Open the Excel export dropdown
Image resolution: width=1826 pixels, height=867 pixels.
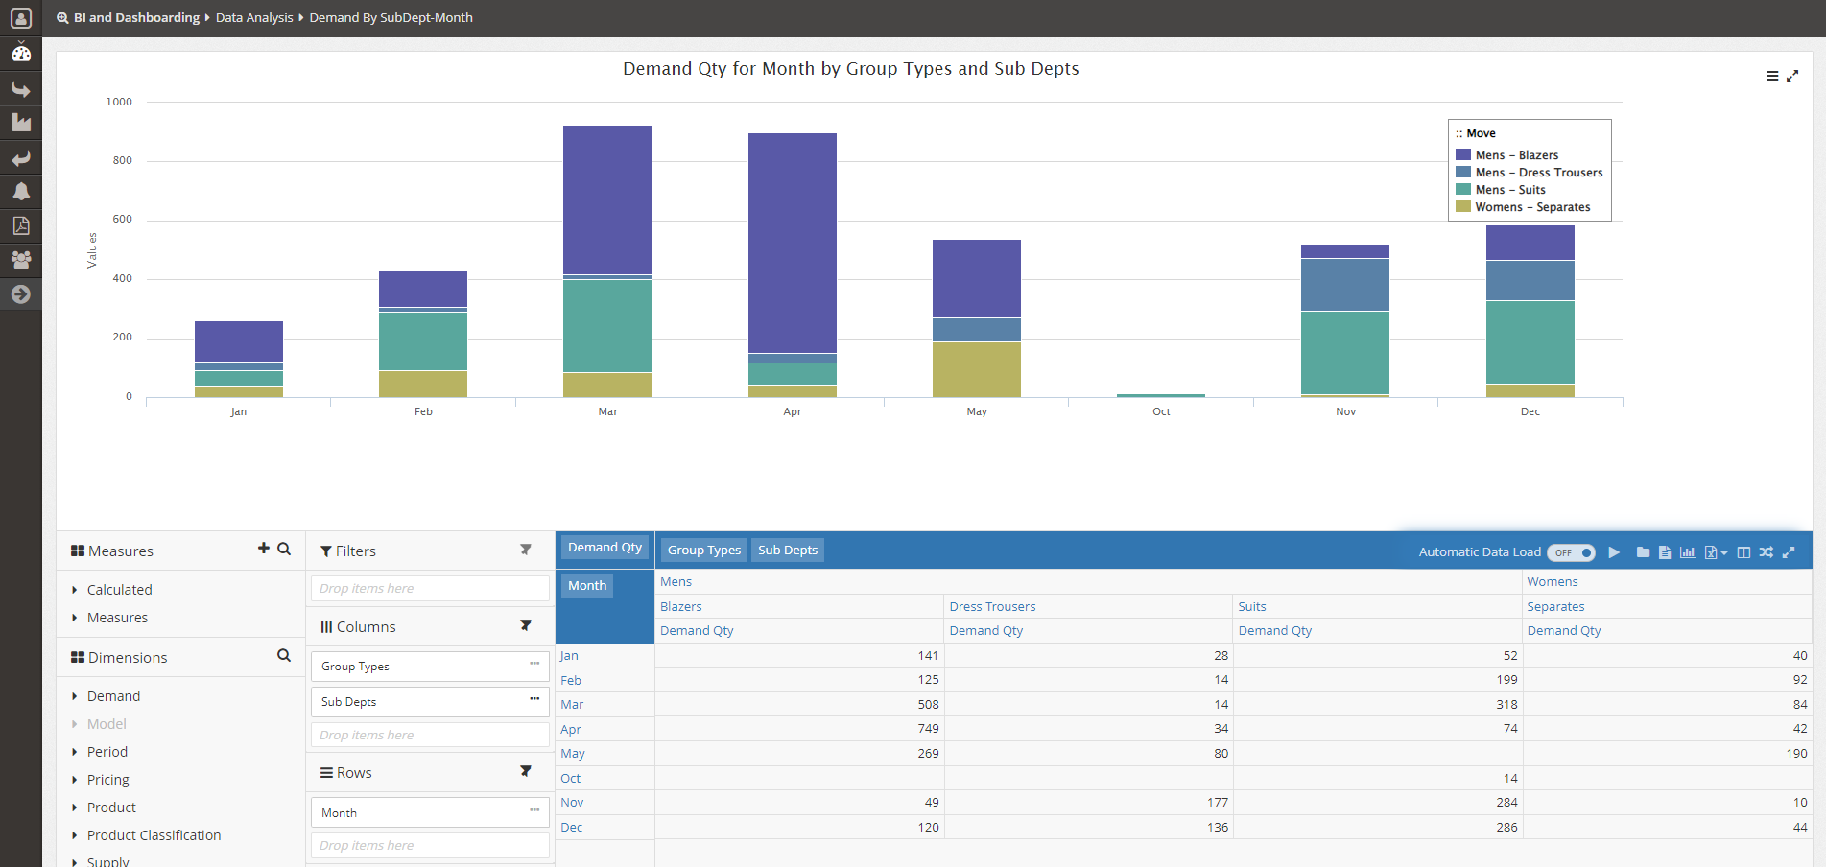pyautogui.click(x=1715, y=552)
